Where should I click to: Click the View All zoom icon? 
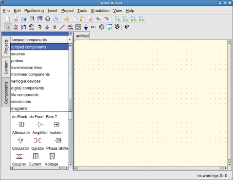coord(117,19)
